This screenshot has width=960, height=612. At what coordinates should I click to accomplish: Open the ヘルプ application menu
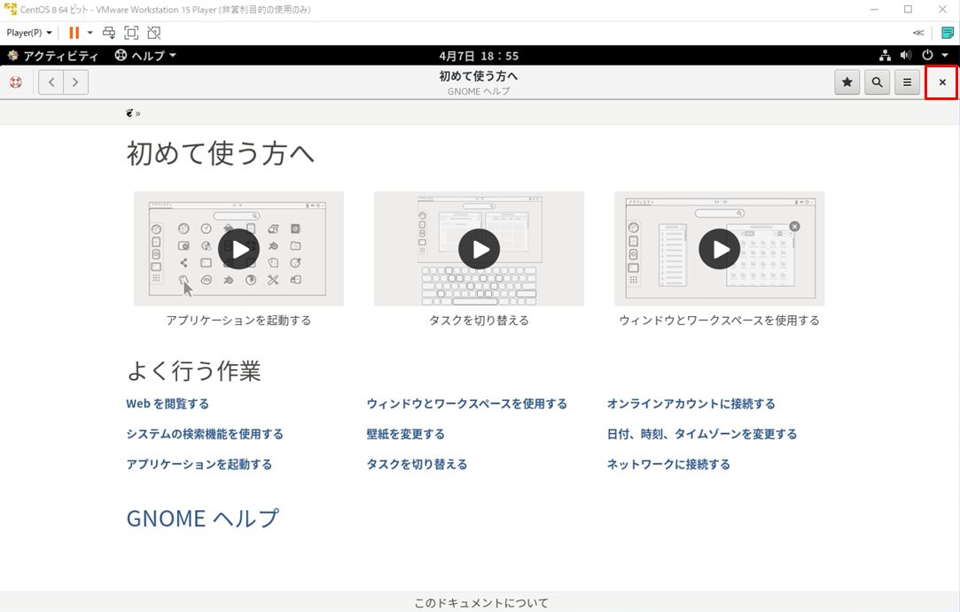click(145, 56)
